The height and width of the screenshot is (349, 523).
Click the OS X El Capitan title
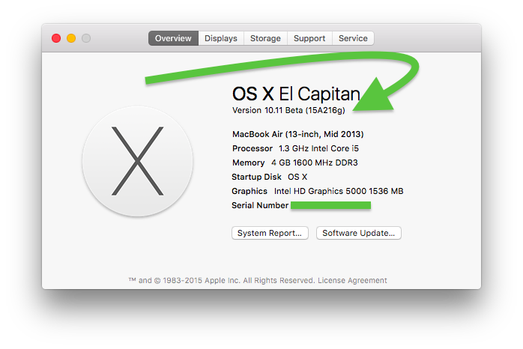point(296,94)
